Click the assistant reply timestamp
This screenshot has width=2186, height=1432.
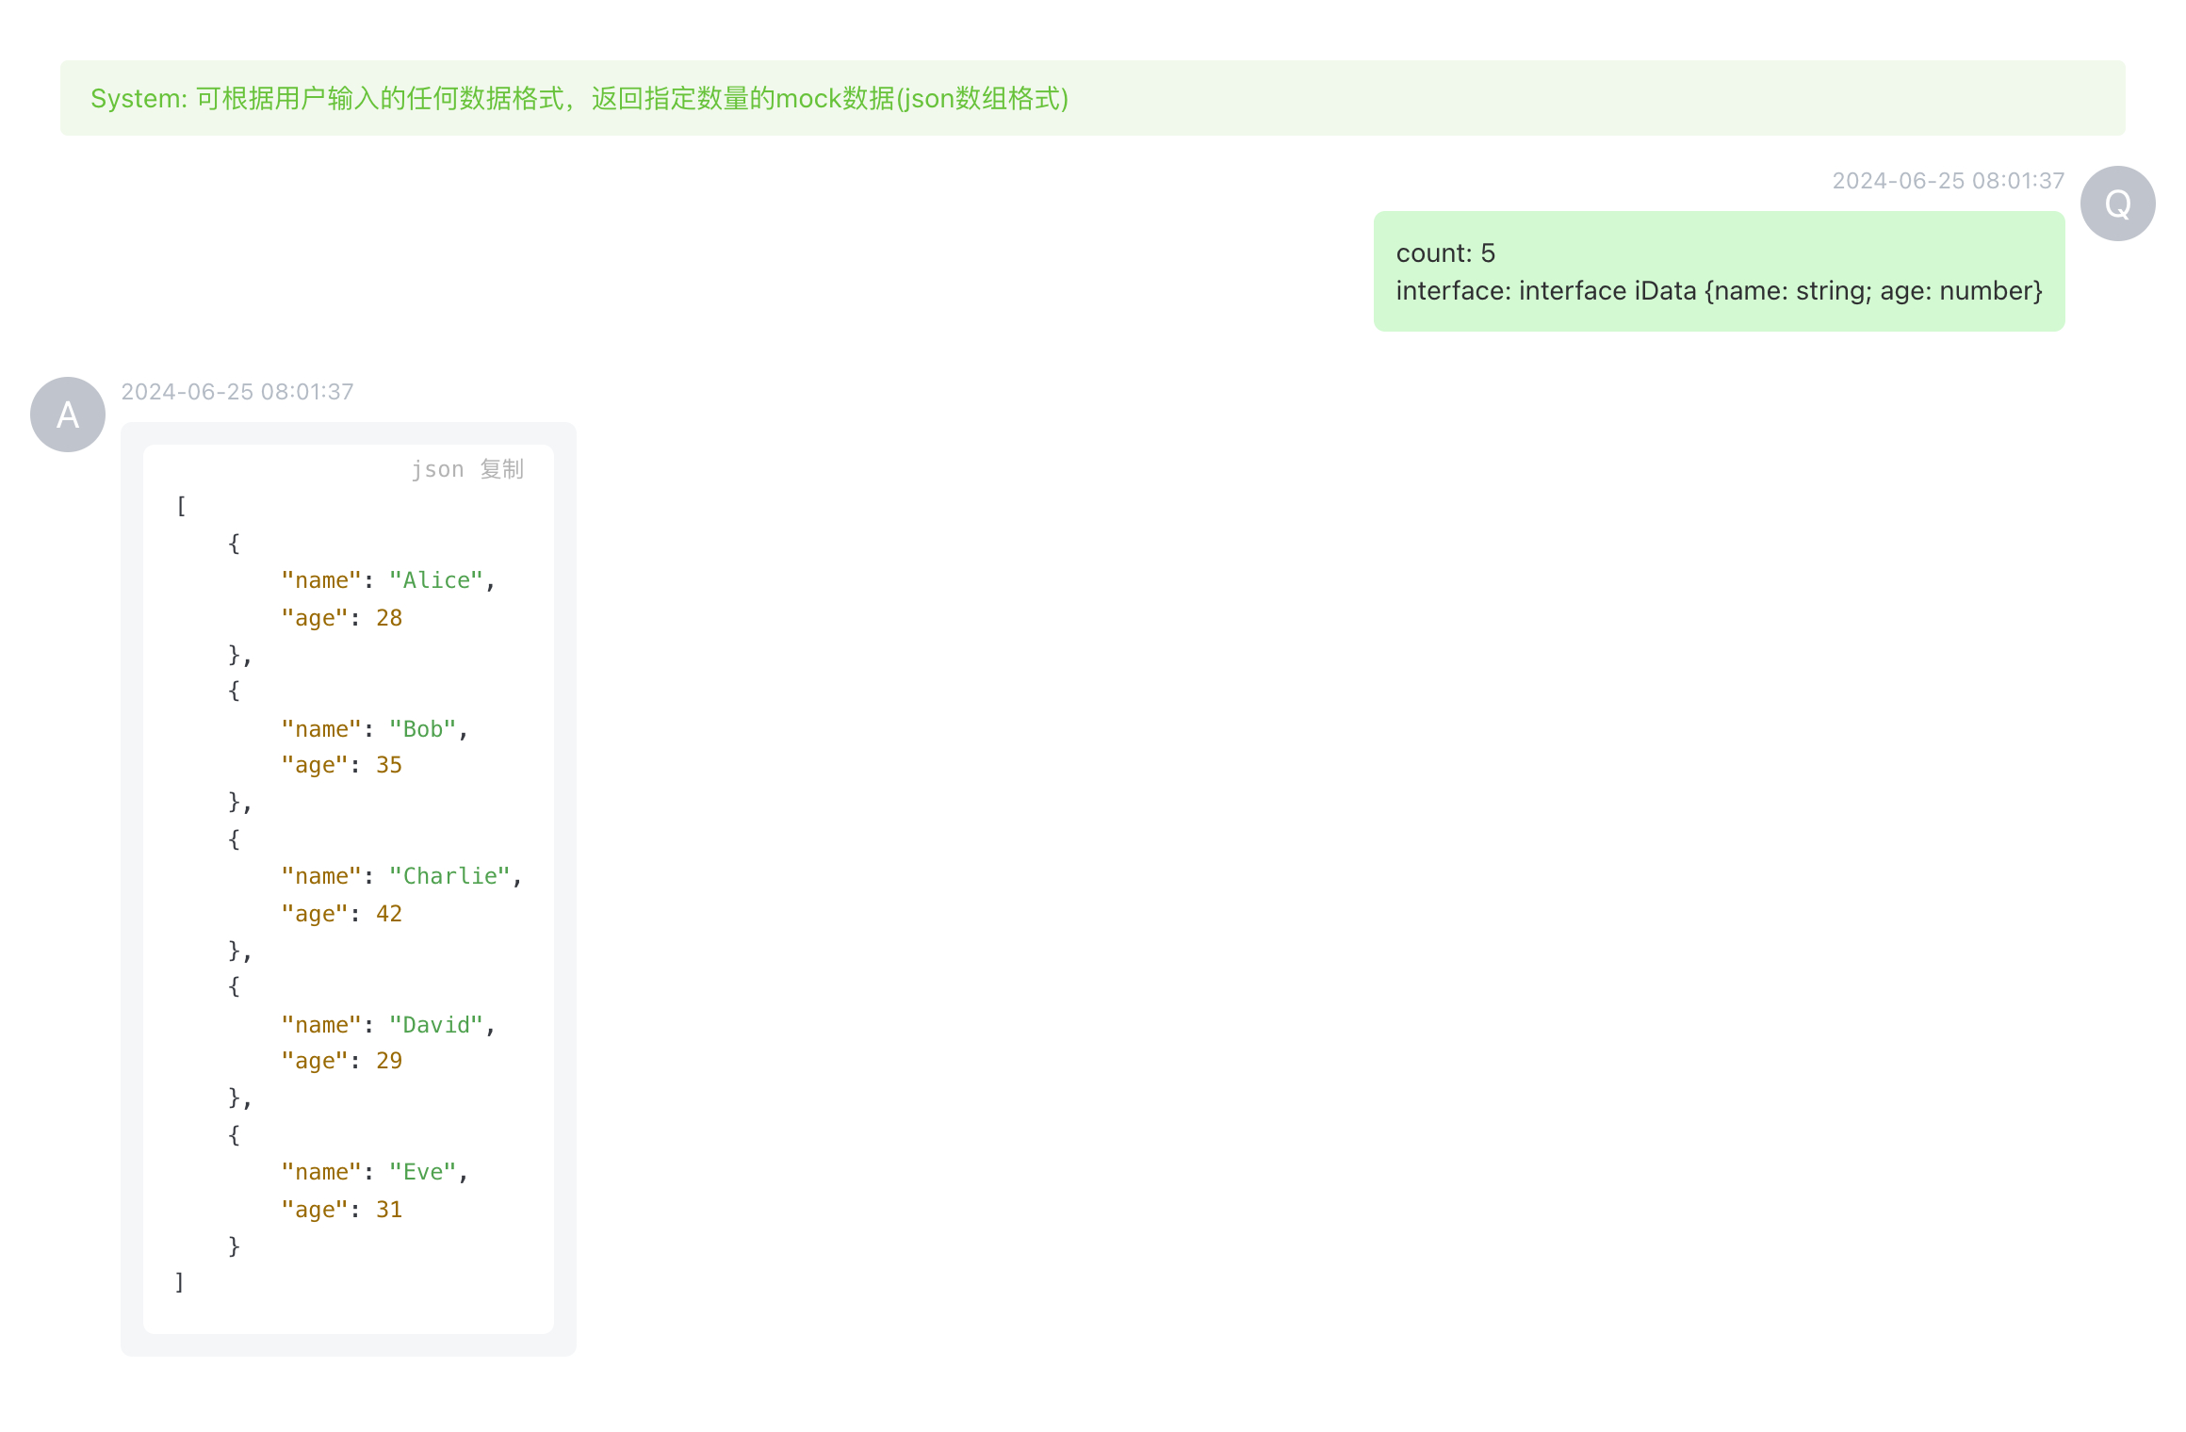[237, 392]
